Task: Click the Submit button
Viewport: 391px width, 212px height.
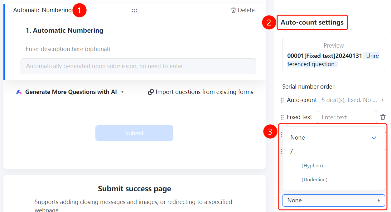Action: (134, 133)
